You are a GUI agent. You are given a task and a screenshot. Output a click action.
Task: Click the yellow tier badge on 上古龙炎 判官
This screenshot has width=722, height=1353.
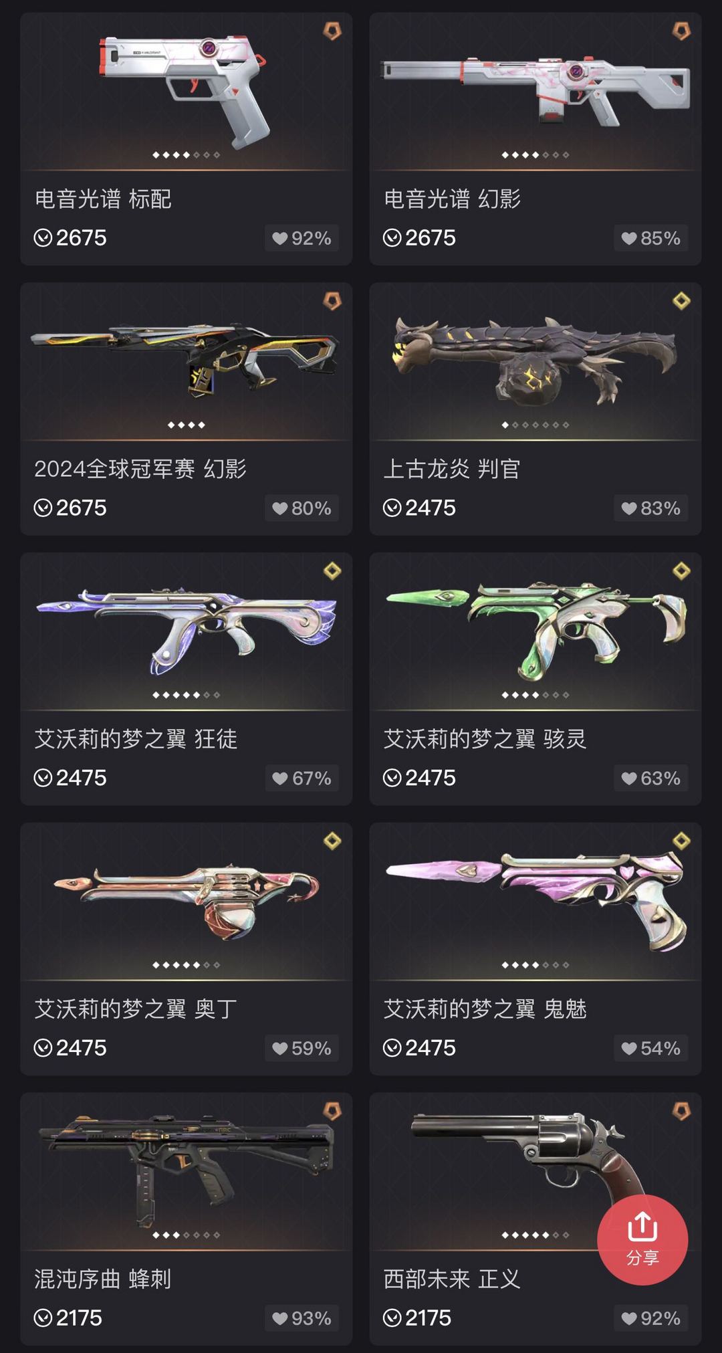681,301
